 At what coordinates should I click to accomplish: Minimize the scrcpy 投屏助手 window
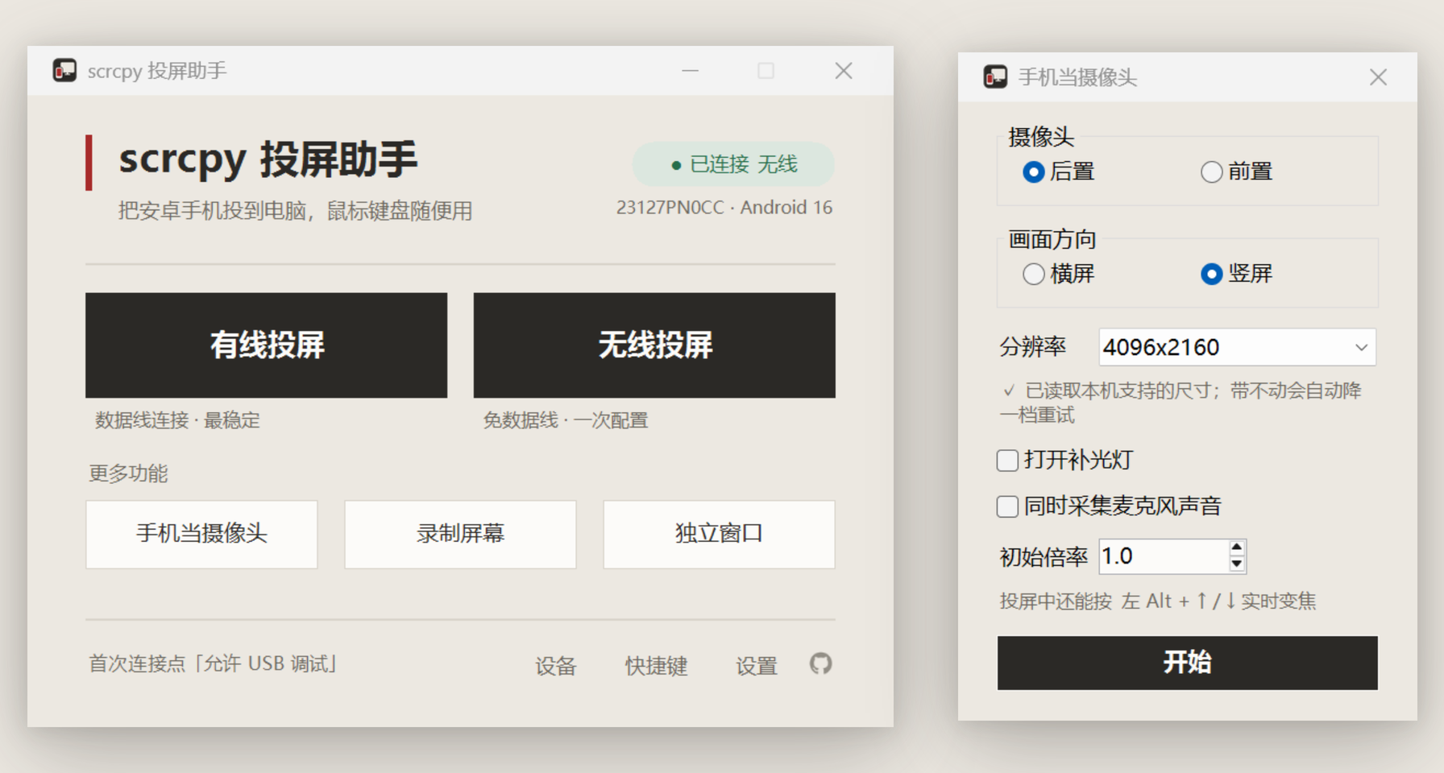690,71
